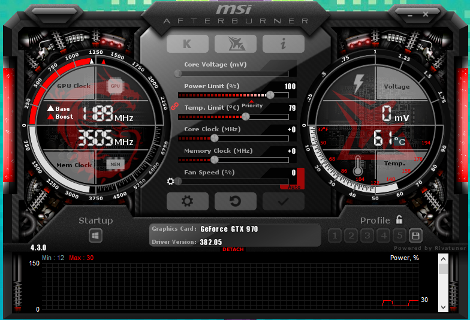470x320 pixels.
Task: Click the MEM chip icon in gauge
Action: (115, 164)
